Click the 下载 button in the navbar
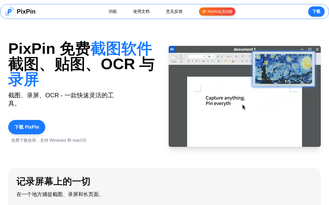Viewport: 329px width, 205px height. tap(316, 12)
